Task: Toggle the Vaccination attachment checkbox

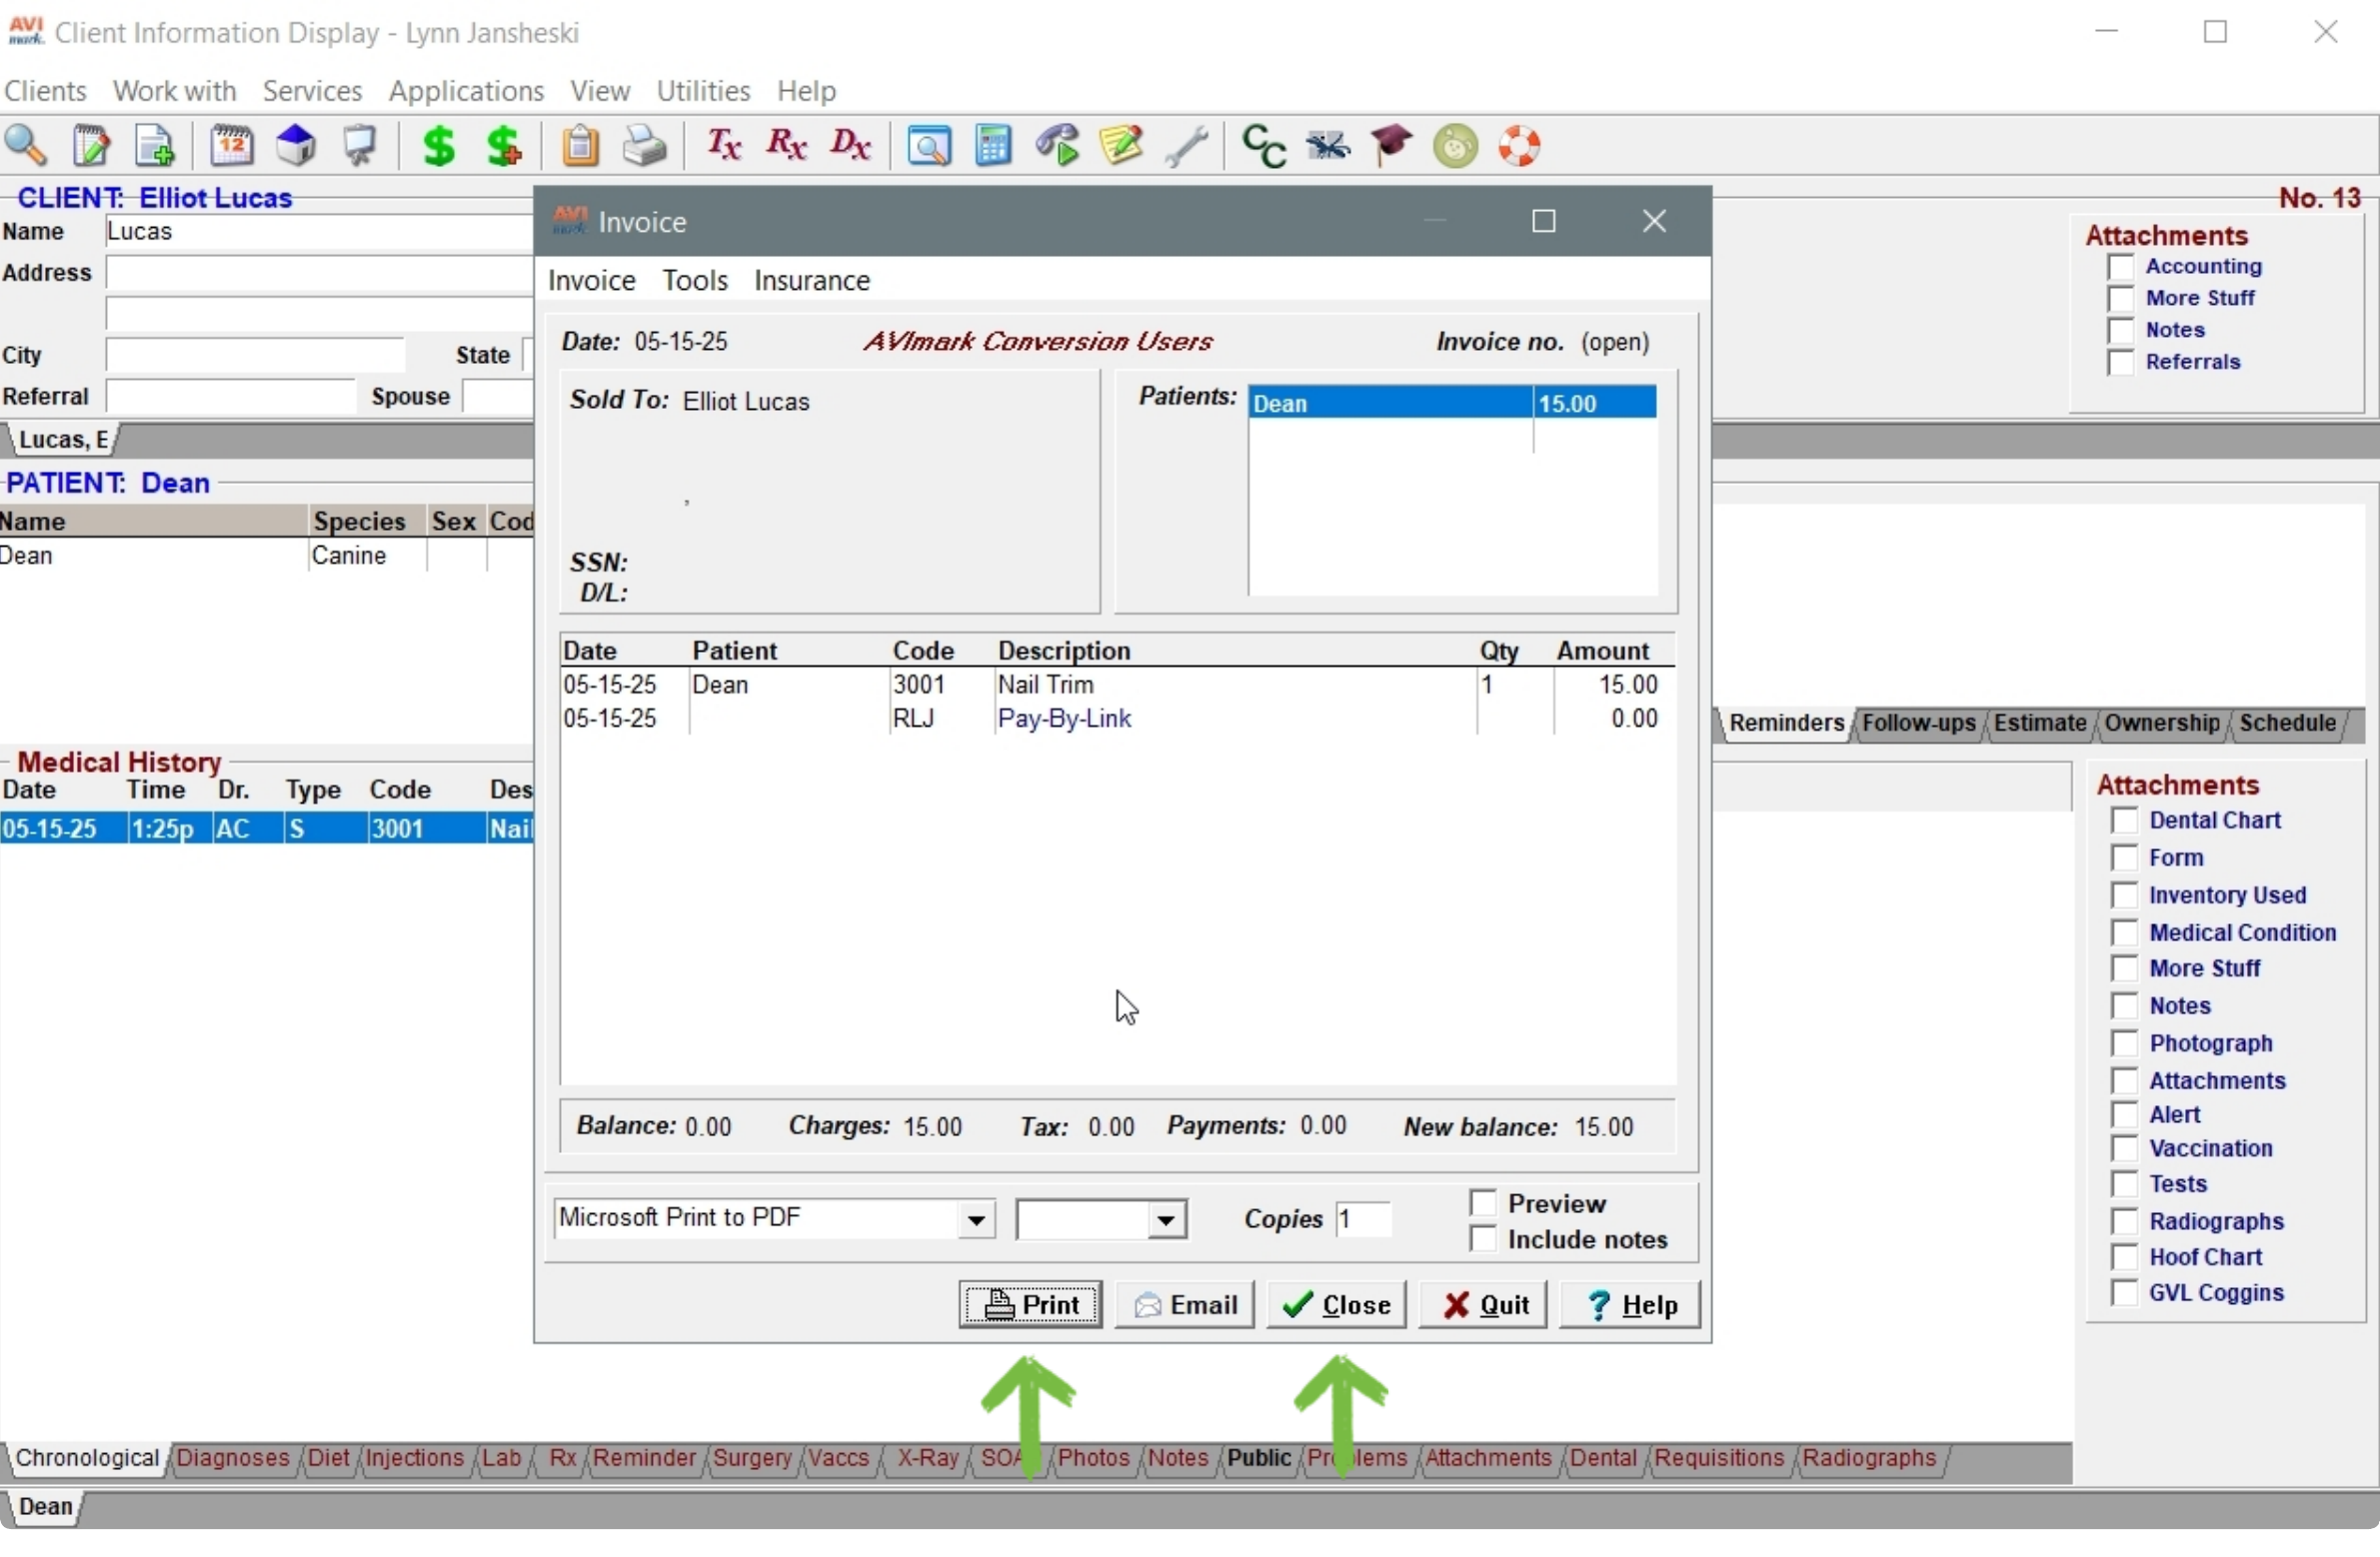Action: [x=2124, y=1149]
